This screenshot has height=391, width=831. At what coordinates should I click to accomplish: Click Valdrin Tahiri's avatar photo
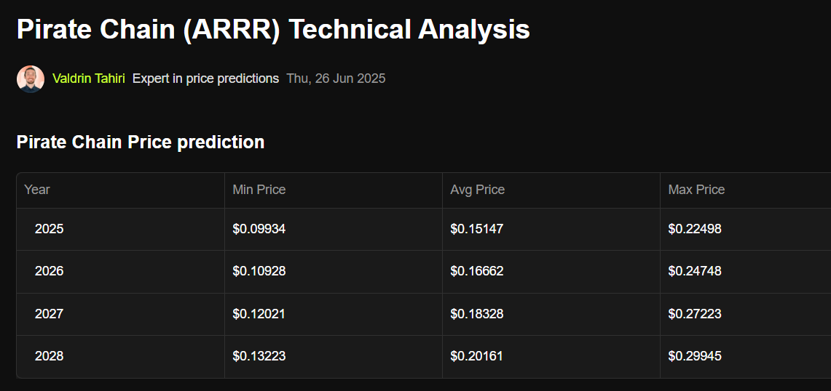click(31, 78)
